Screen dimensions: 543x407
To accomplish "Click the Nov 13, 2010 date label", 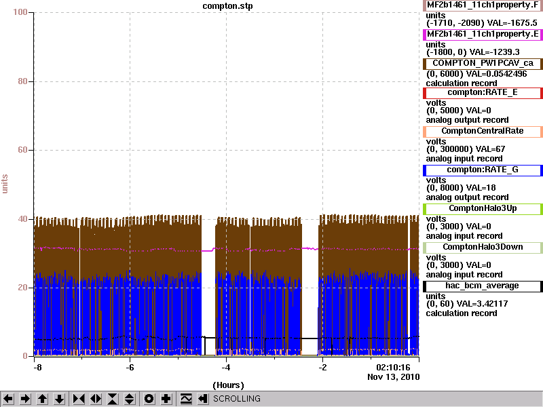I will click(x=394, y=377).
